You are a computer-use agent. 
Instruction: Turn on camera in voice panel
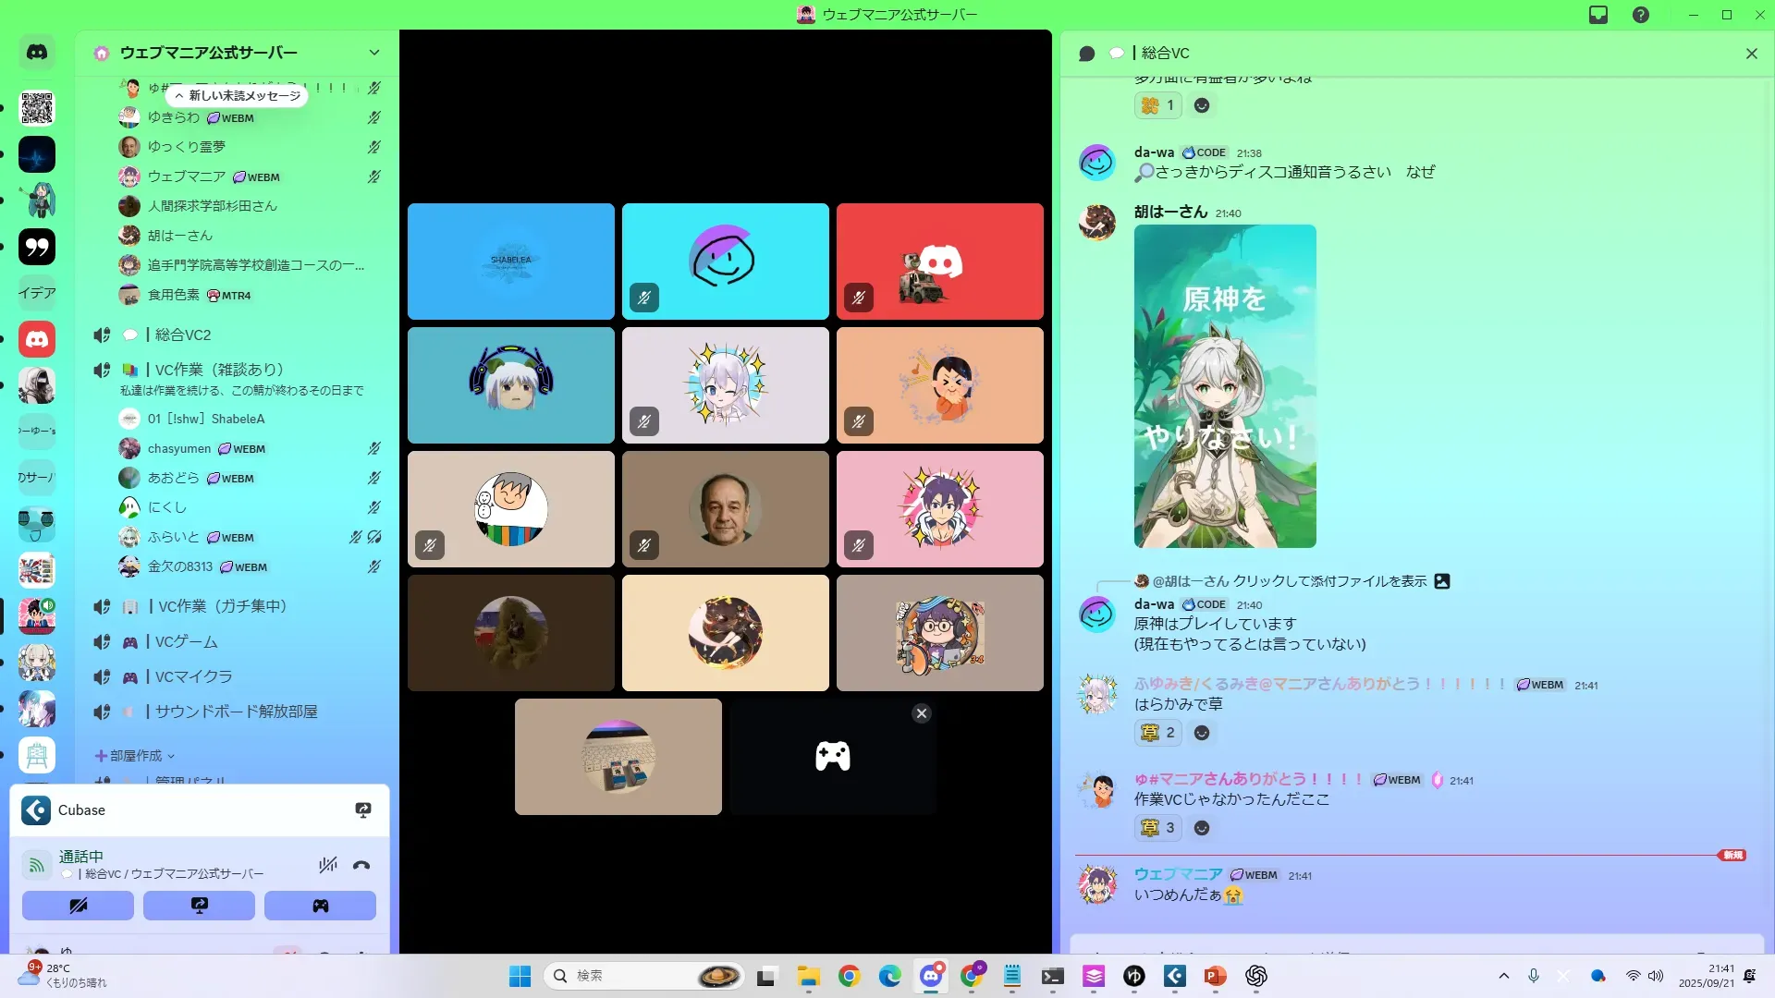[x=78, y=906]
